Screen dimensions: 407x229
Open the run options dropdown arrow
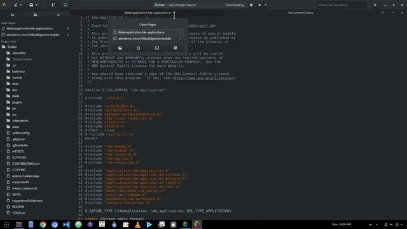click(266, 4)
